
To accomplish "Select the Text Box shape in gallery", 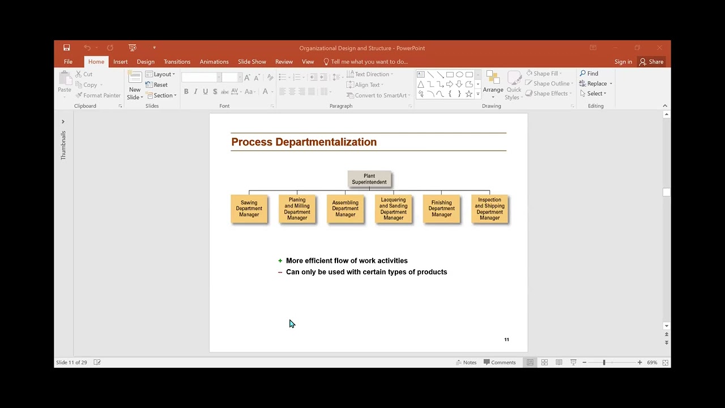I will pyautogui.click(x=421, y=74).
